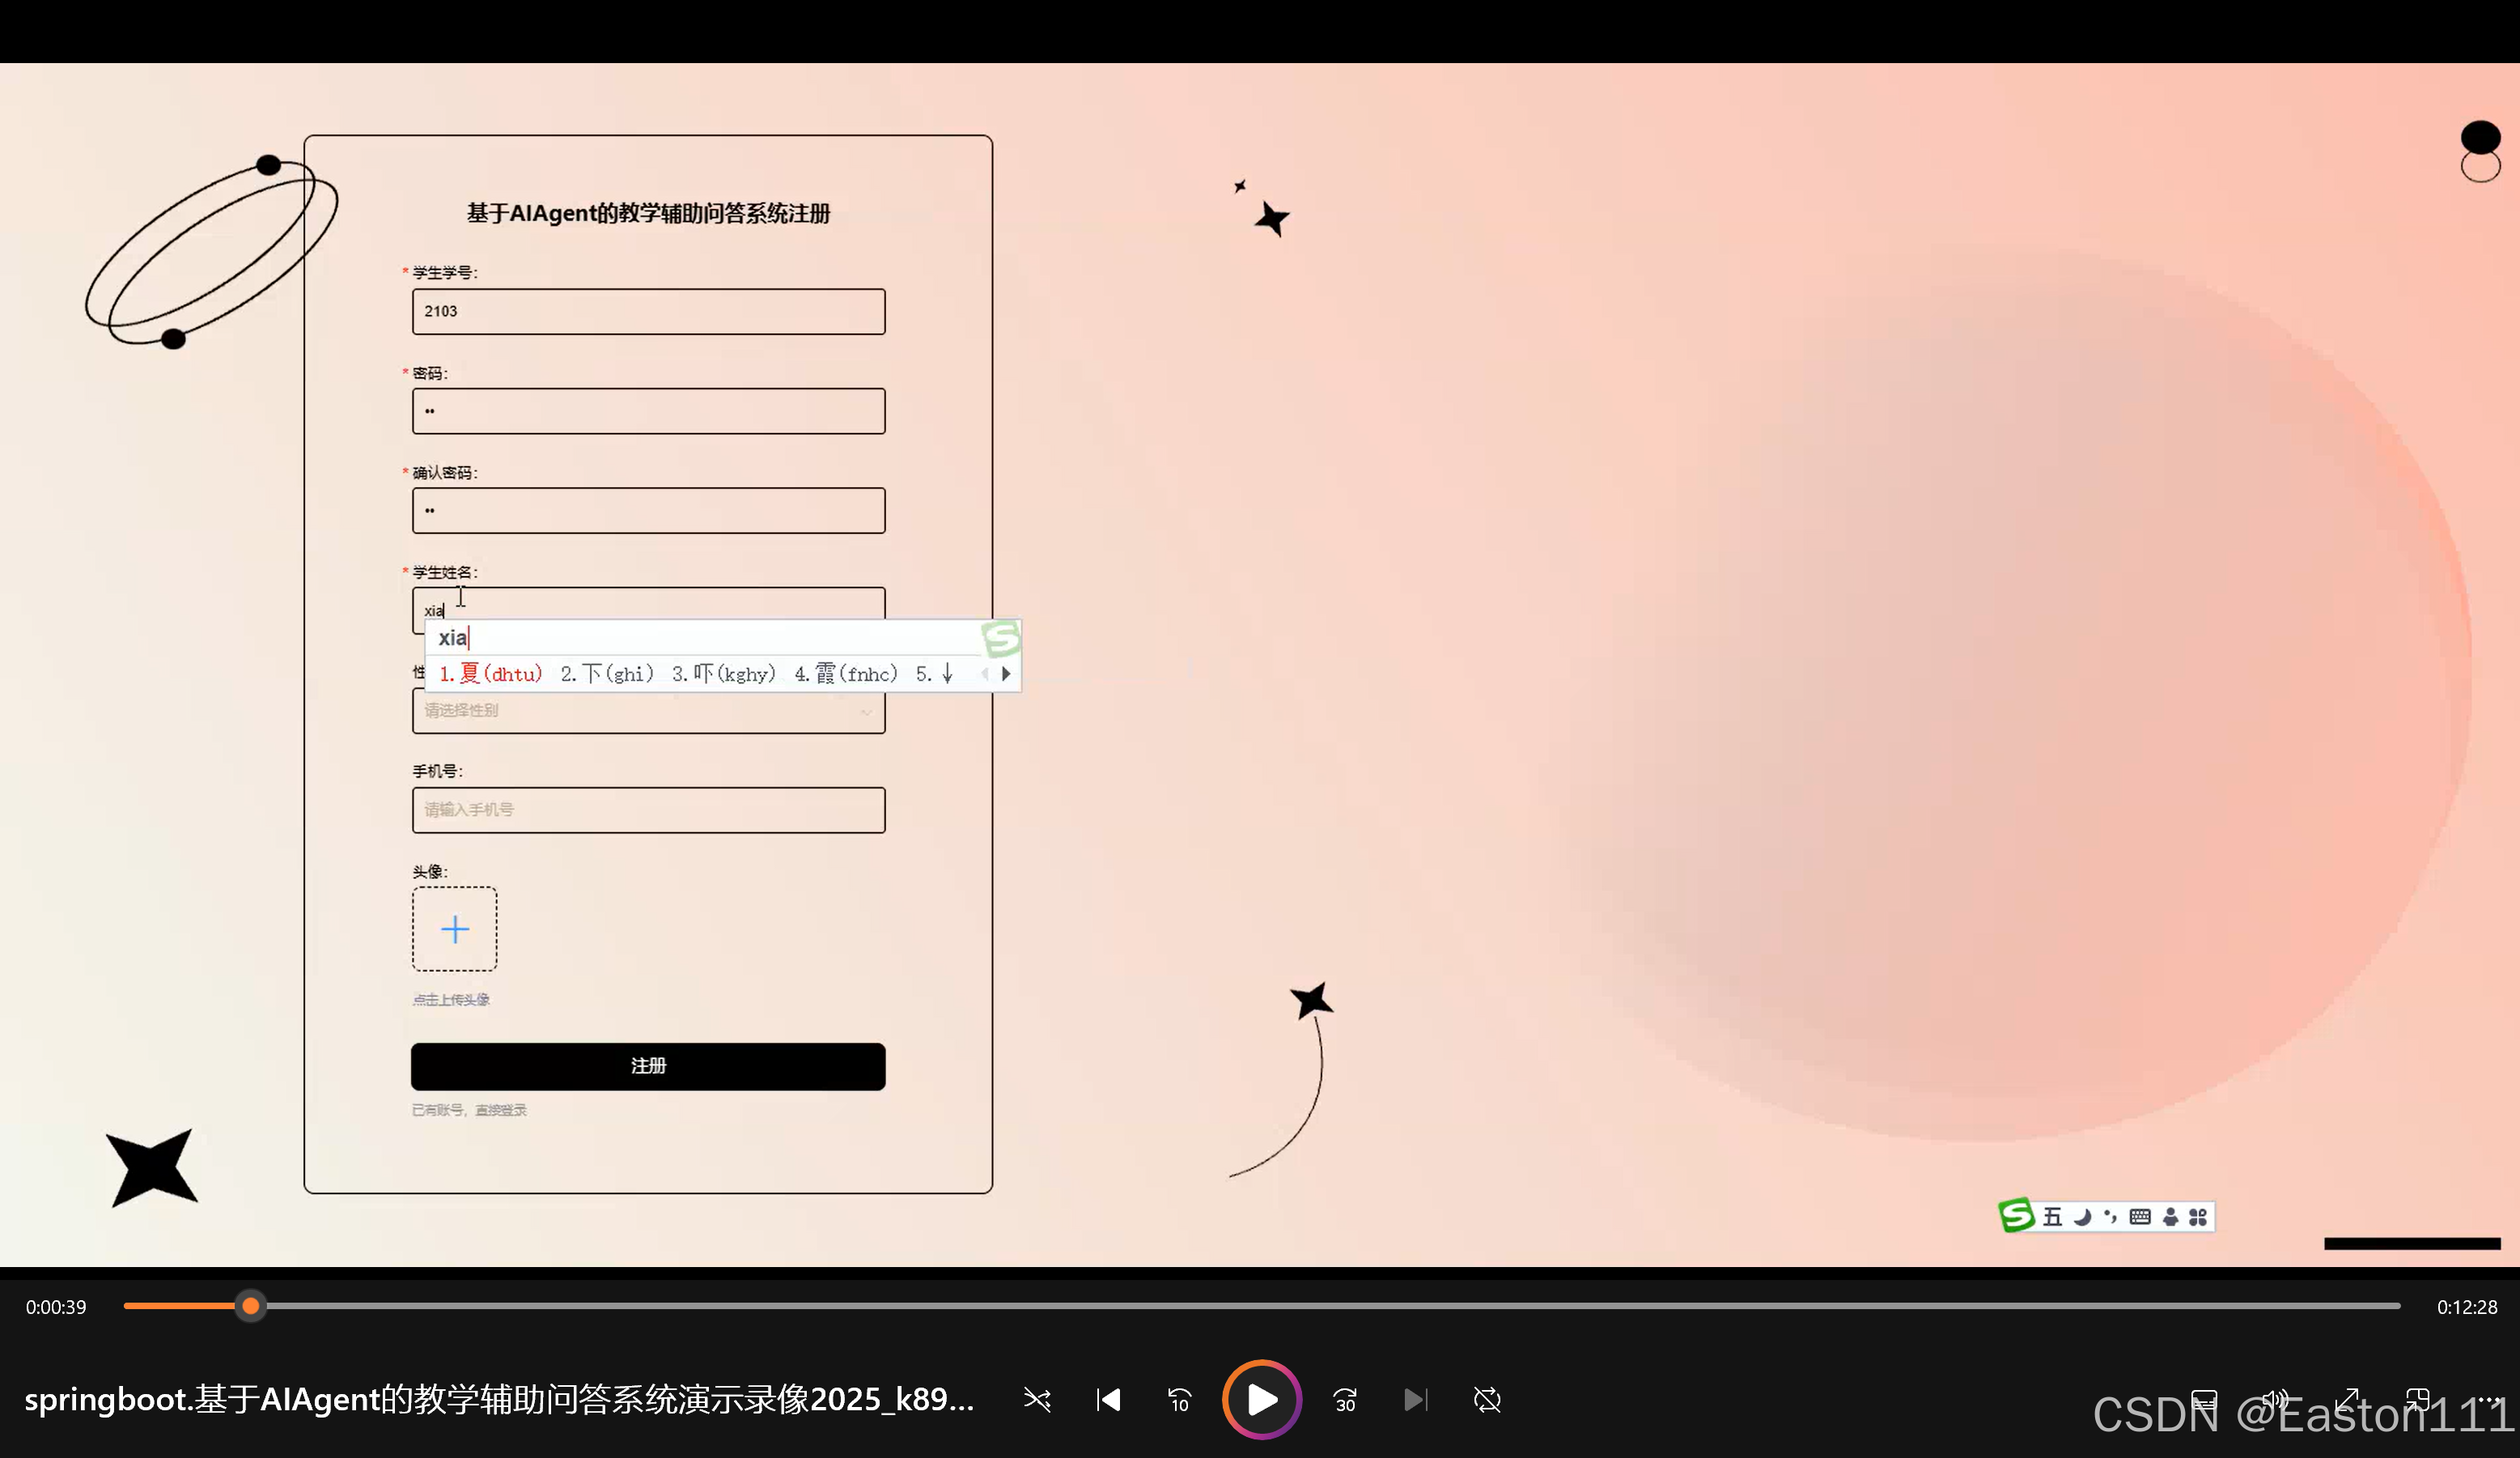Switch to mini player view
Screen dimensions: 2520x1458
click(2418, 1400)
